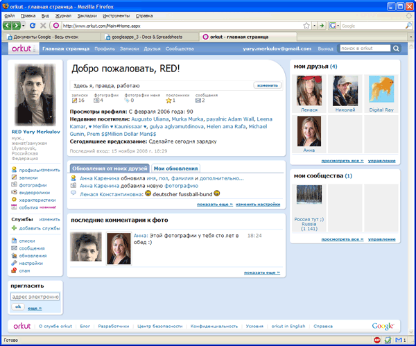Click the Firefox Forward arrow button
The width and height of the screenshot is (416, 346).
16,26
